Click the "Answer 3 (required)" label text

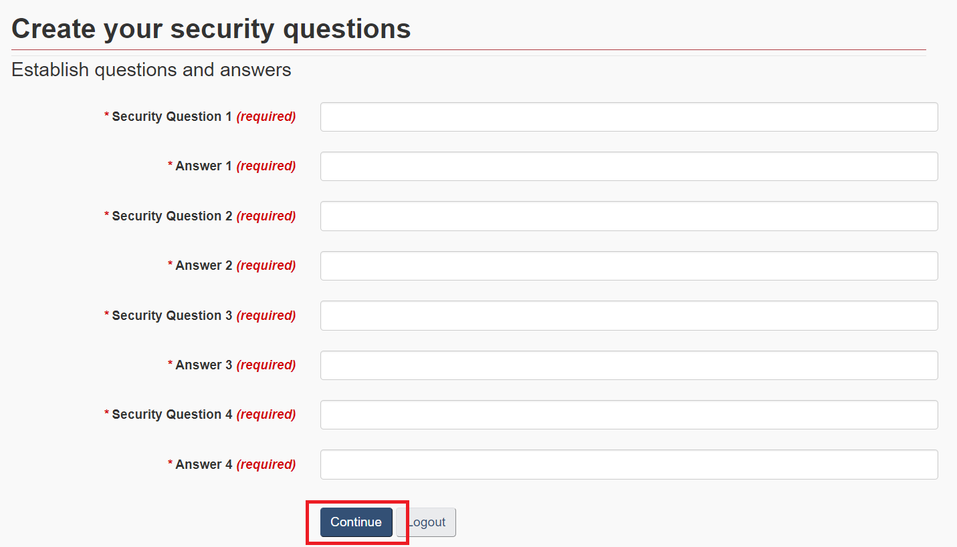[x=231, y=365]
